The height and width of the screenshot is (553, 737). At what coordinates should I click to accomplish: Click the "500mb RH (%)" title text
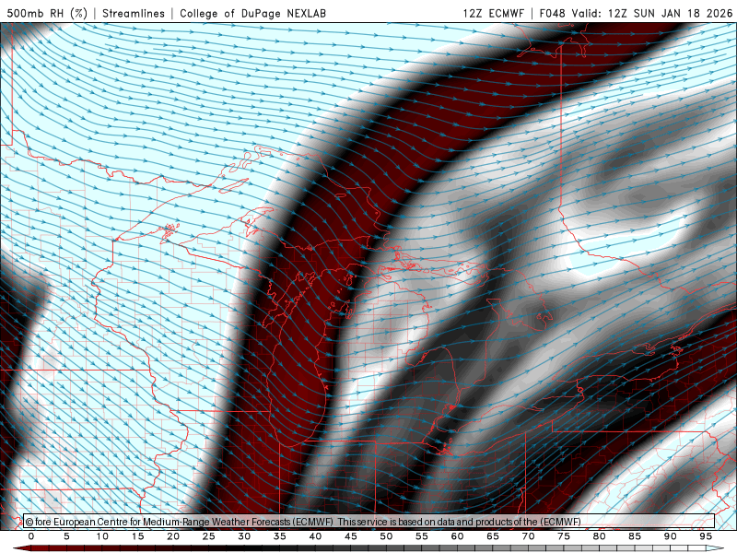pos(47,13)
